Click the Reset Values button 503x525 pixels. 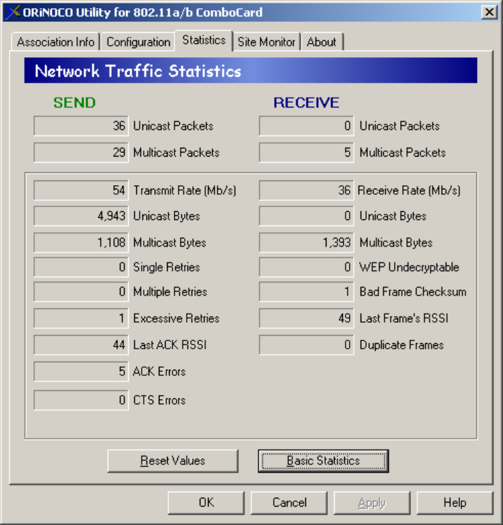[172, 461]
